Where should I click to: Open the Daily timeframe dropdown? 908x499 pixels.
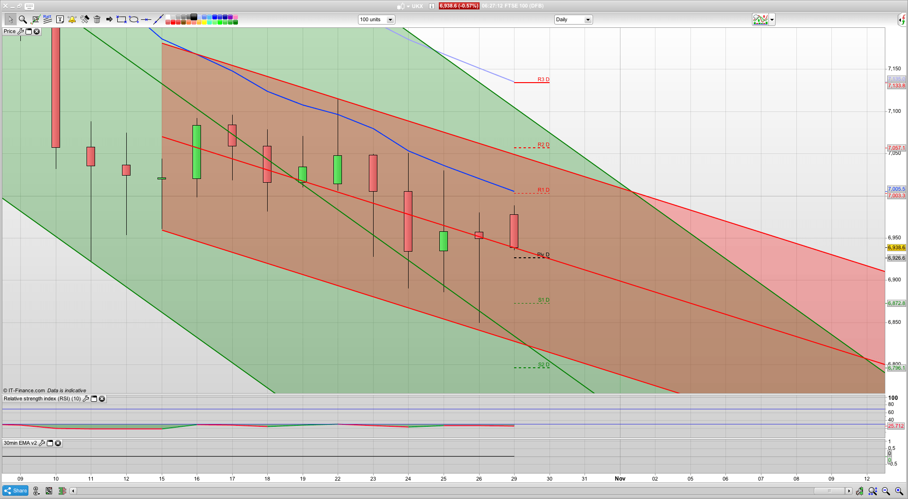pos(588,19)
